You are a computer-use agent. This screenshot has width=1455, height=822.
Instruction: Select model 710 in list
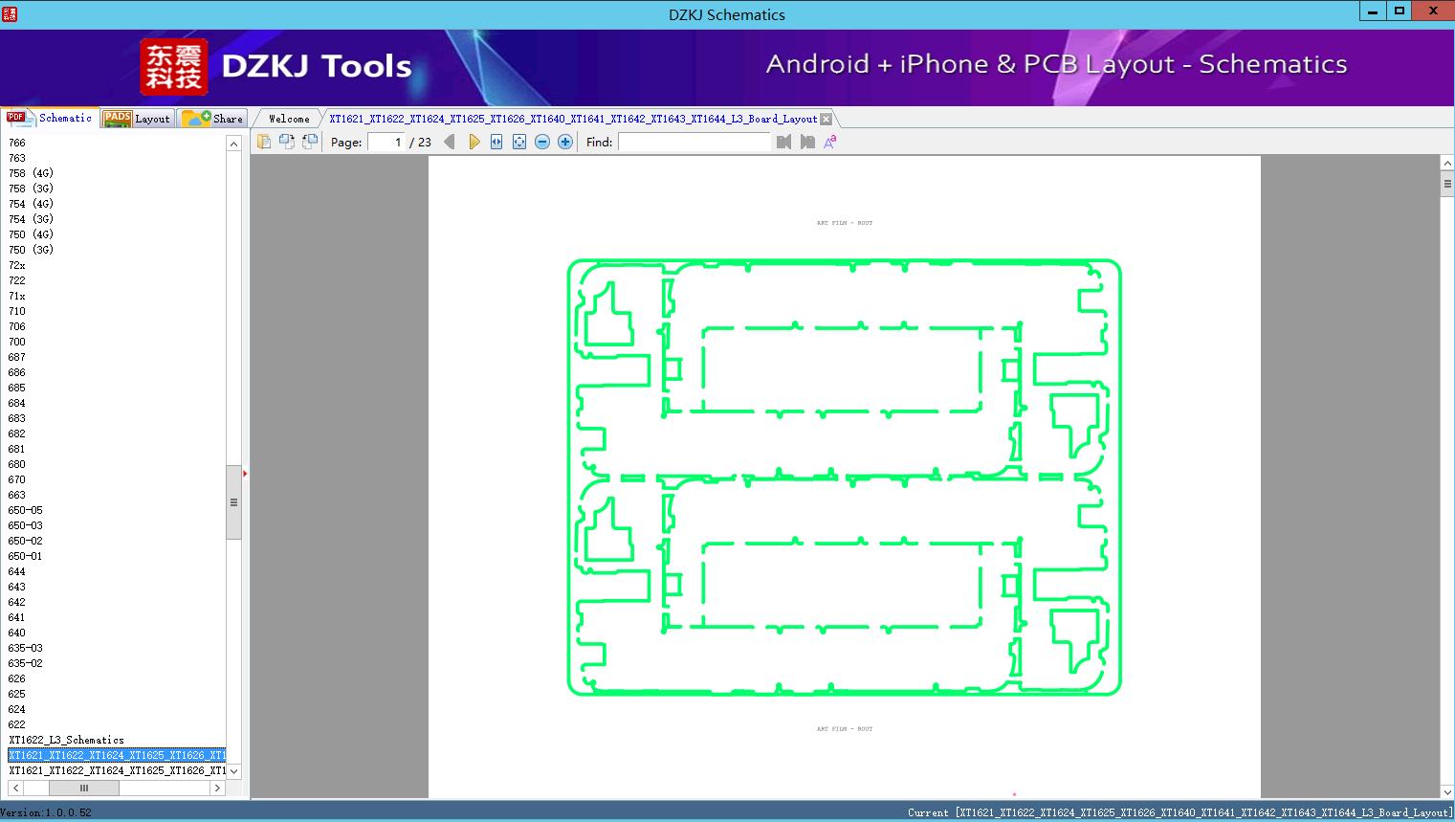click(17, 311)
